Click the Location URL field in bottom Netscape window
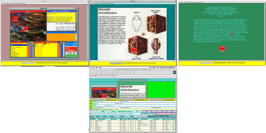 (x=136, y=75)
